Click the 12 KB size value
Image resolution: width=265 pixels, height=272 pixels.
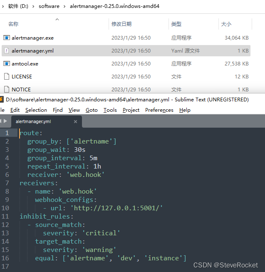pos(241,76)
